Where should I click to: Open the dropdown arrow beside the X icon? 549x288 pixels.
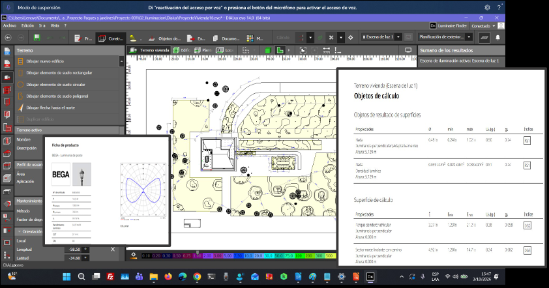(x=340, y=37)
